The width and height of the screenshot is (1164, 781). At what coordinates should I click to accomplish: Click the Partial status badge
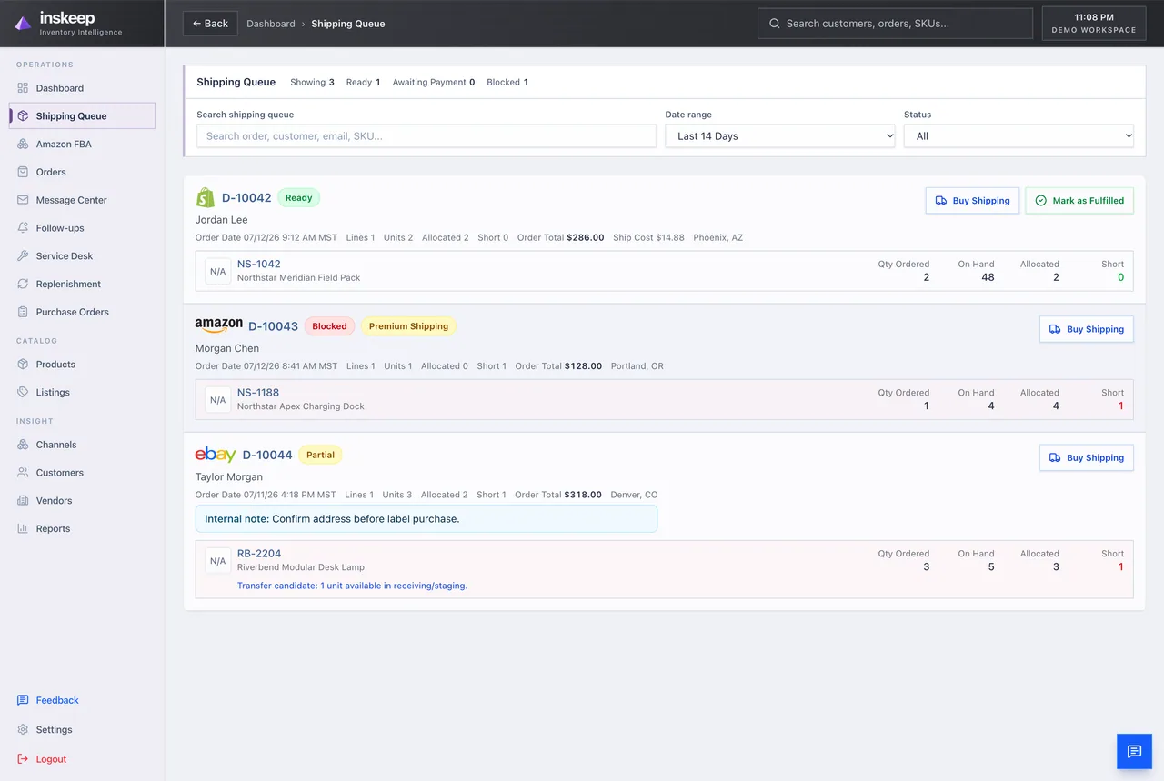(x=320, y=455)
